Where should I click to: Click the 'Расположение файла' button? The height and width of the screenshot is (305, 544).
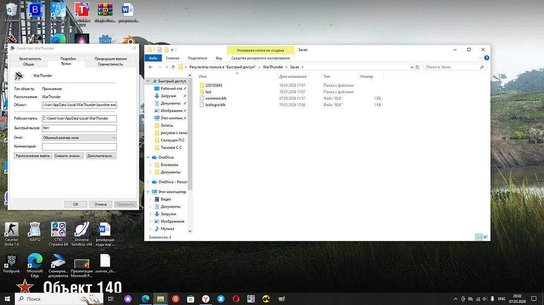[32, 155]
